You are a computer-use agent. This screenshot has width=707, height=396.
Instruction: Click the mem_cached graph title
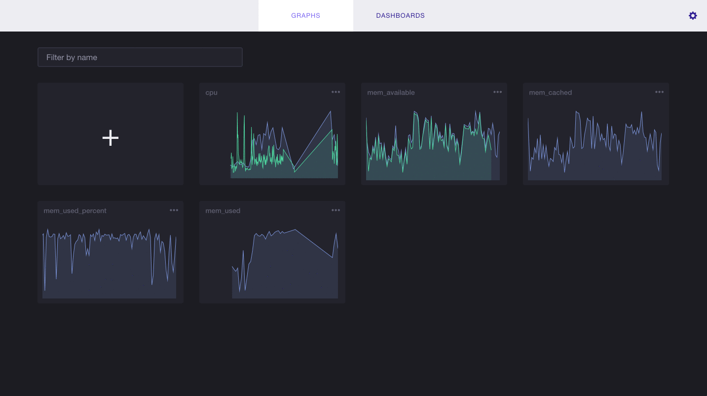pyautogui.click(x=550, y=93)
